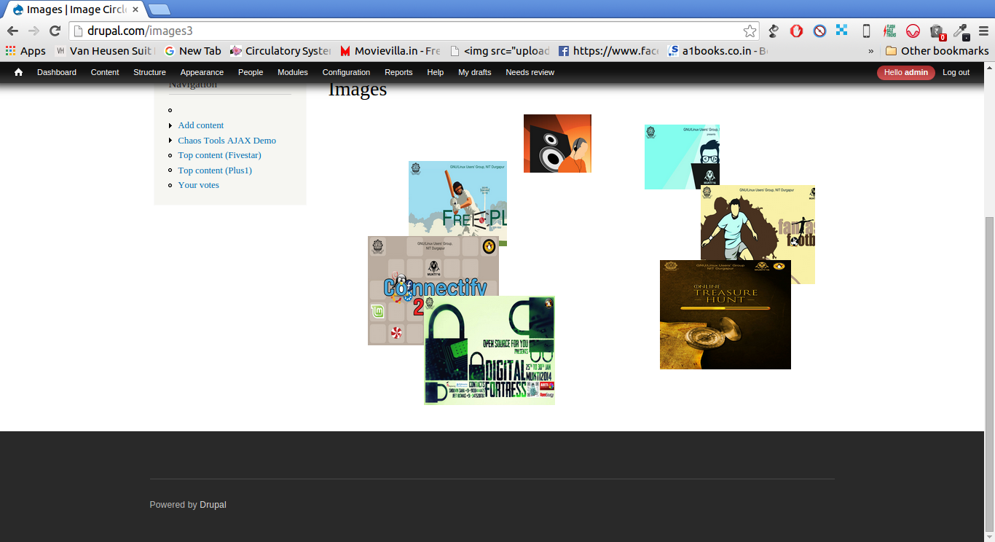Open the a1books.co.in bookmark
995x542 pixels.
coord(718,51)
